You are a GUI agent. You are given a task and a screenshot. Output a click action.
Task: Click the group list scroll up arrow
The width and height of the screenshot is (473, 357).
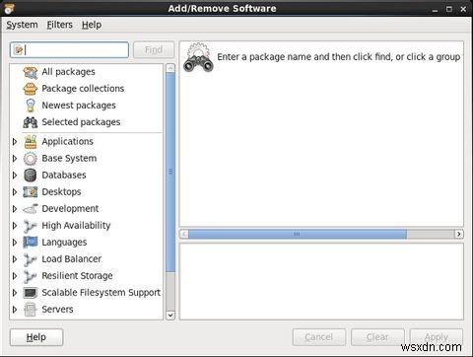tap(170, 68)
